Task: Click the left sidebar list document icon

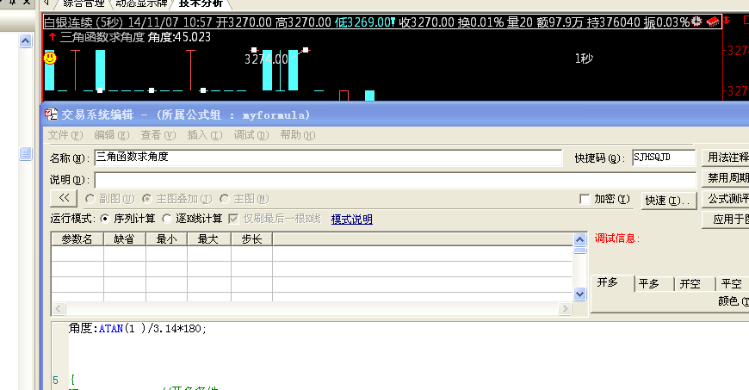Action: coord(25,153)
